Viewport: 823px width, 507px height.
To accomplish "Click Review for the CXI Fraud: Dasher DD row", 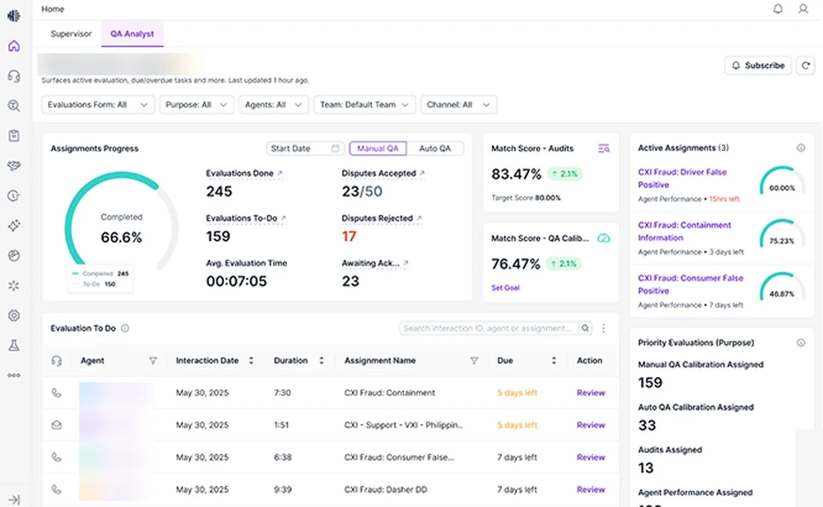I will (x=591, y=489).
